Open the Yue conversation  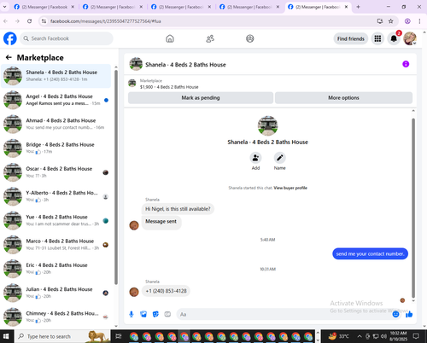(x=56, y=220)
